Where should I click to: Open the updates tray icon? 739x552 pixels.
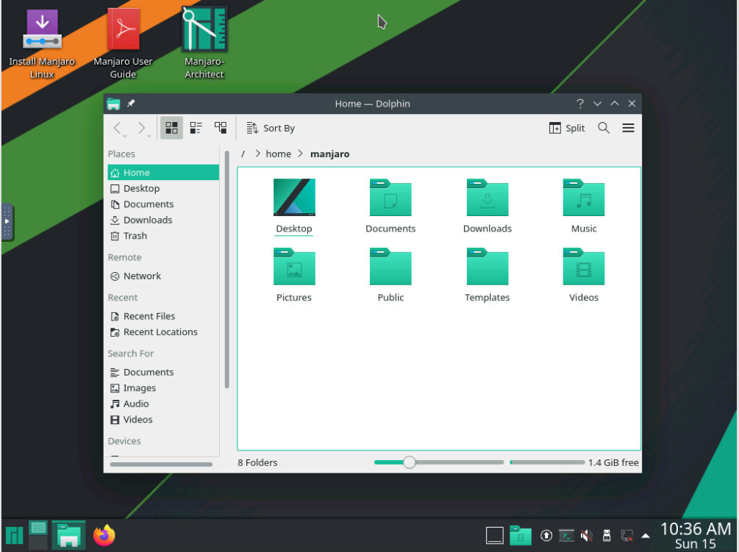(x=546, y=536)
